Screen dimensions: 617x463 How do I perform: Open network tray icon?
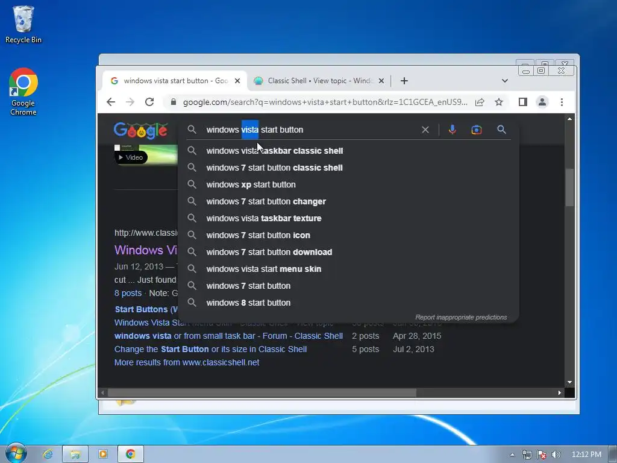527,455
